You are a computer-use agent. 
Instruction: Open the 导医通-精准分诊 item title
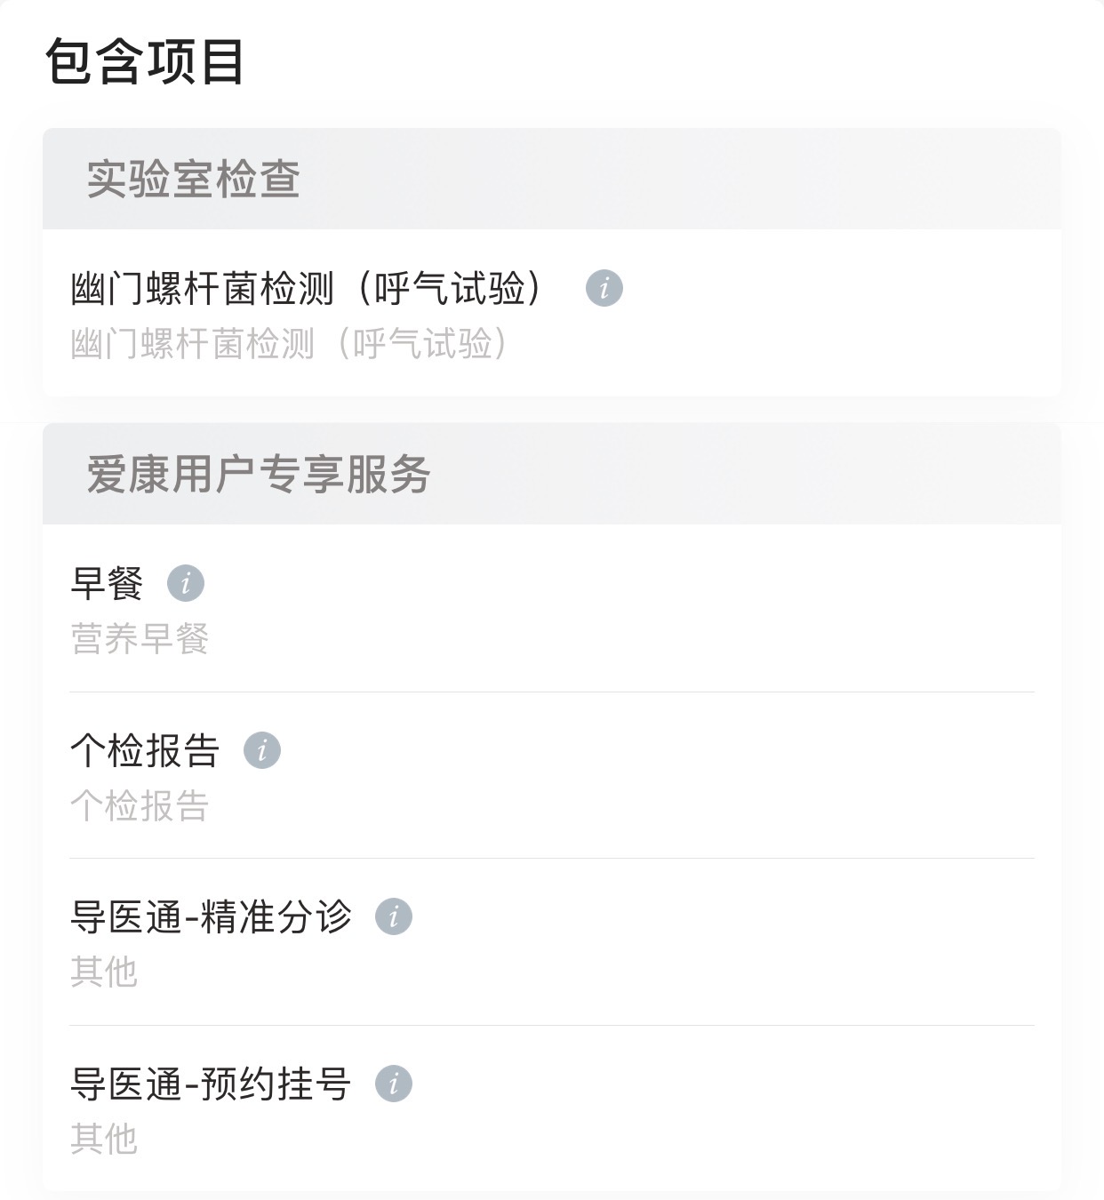pyautogui.click(x=211, y=917)
